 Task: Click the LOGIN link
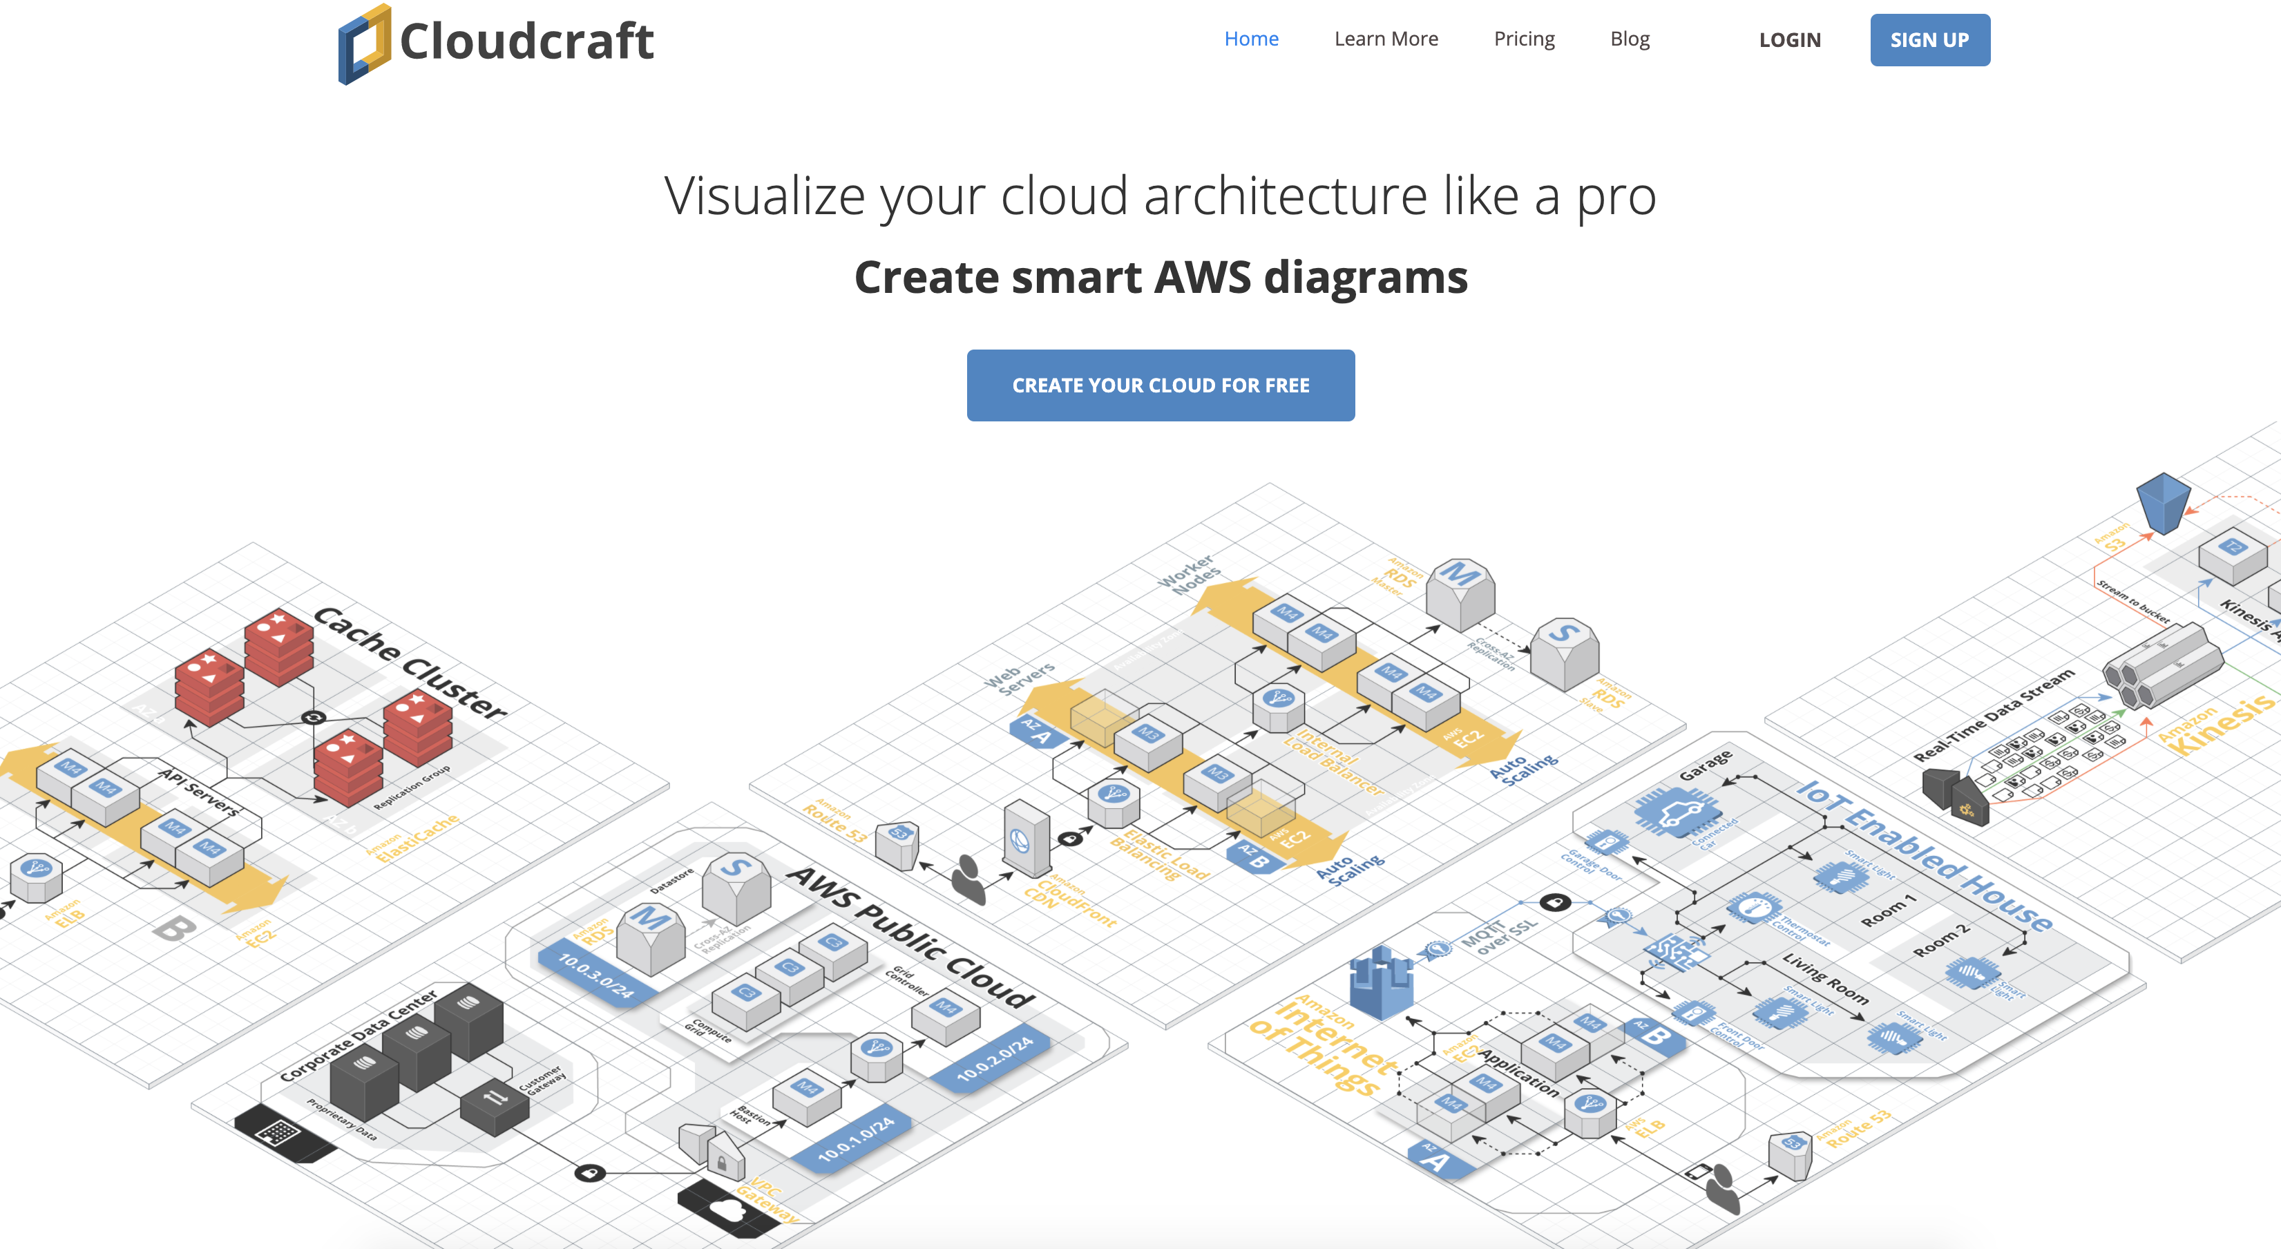coord(1790,40)
